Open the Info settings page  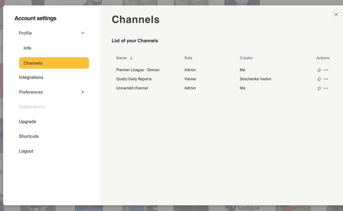(27, 48)
